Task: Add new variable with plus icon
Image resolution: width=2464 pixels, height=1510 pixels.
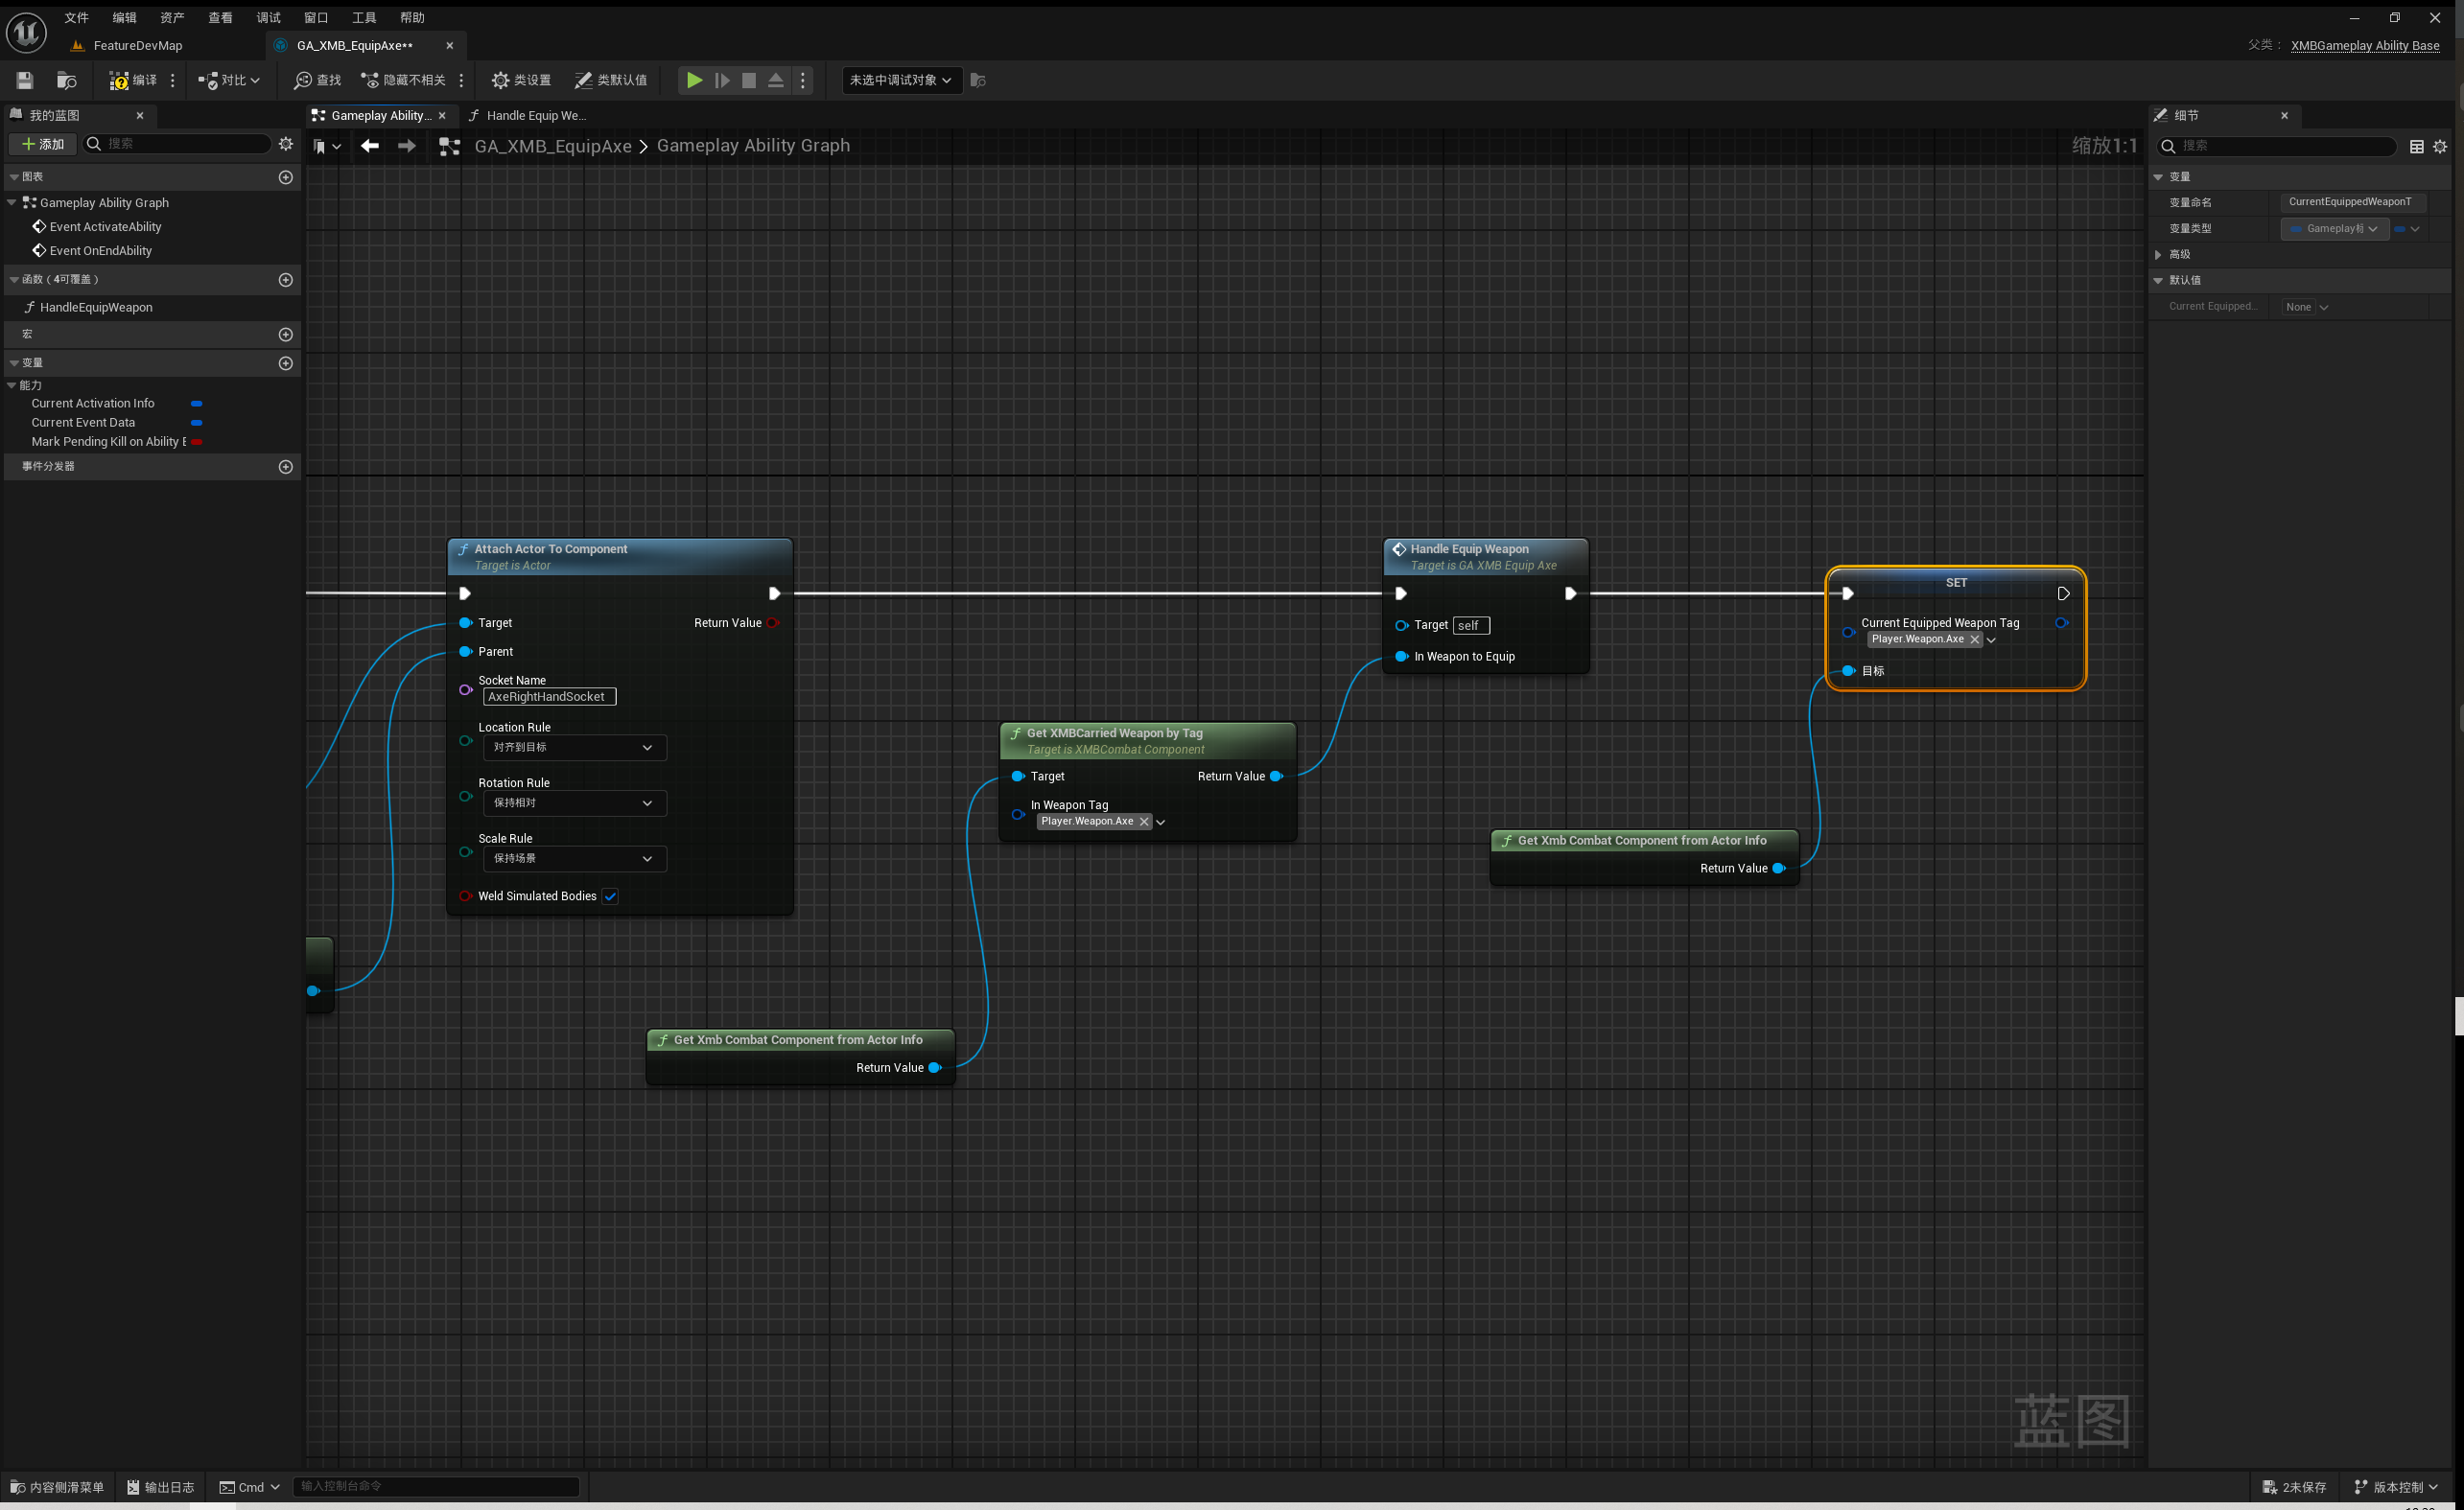Action: [x=285, y=362]
